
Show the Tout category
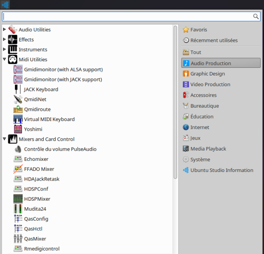point(221,52)
